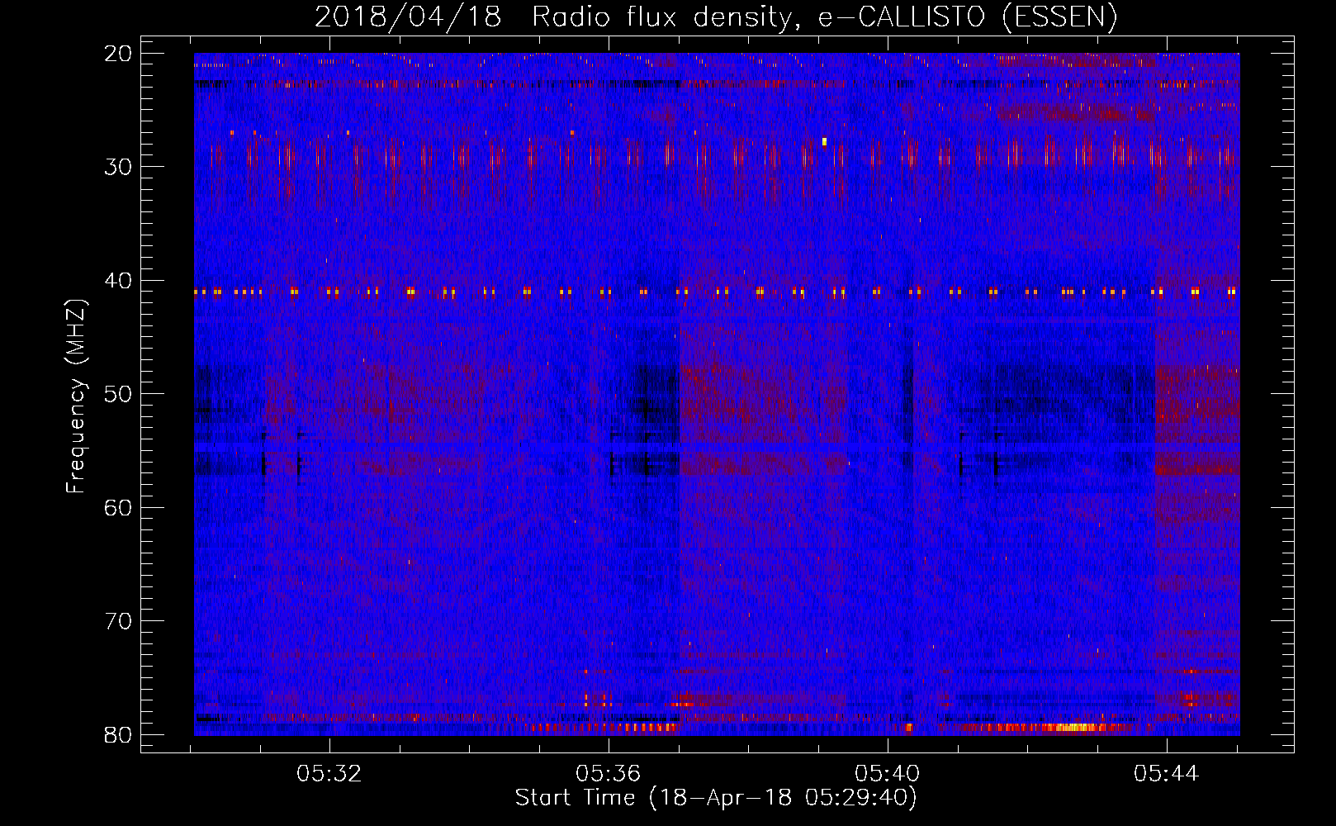Click the 60 MHz frequency tick label
1336x826 pixels.
119,507
